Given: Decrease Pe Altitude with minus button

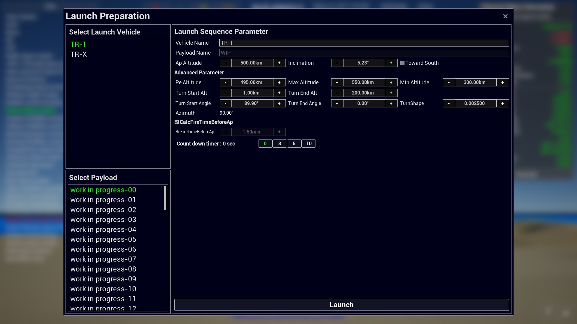Looking at the screenshot, I should coord(225,82).
